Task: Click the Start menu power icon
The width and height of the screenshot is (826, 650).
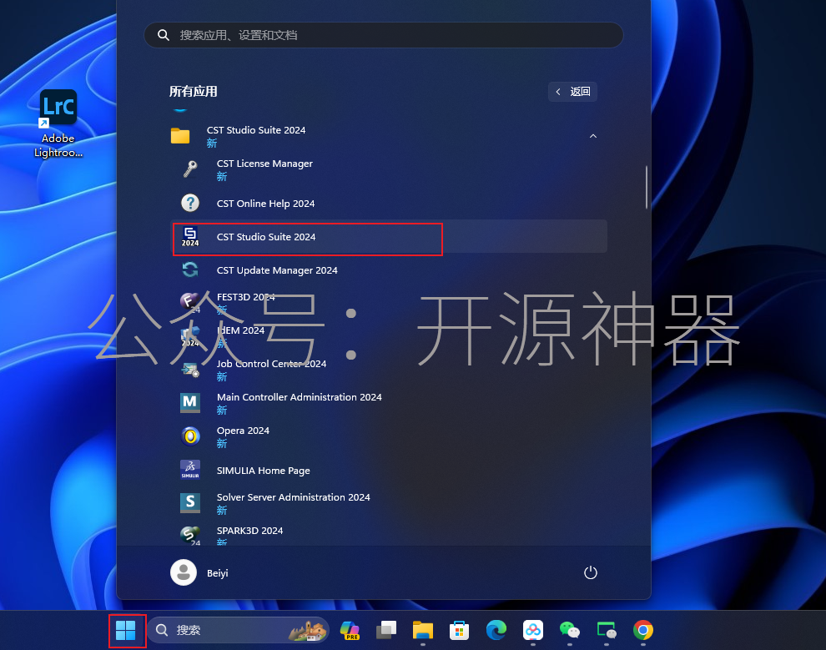Action: point(591,572)
